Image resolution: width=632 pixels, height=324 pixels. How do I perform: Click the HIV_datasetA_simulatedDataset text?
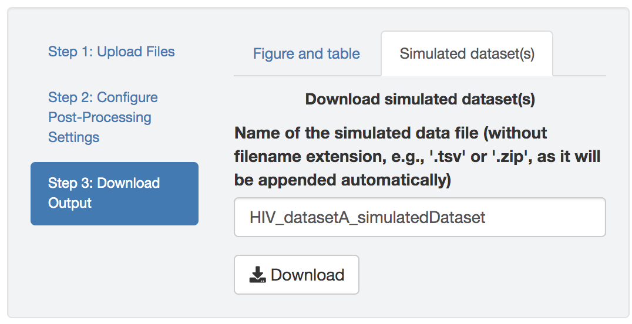click(x=368, y=218)
